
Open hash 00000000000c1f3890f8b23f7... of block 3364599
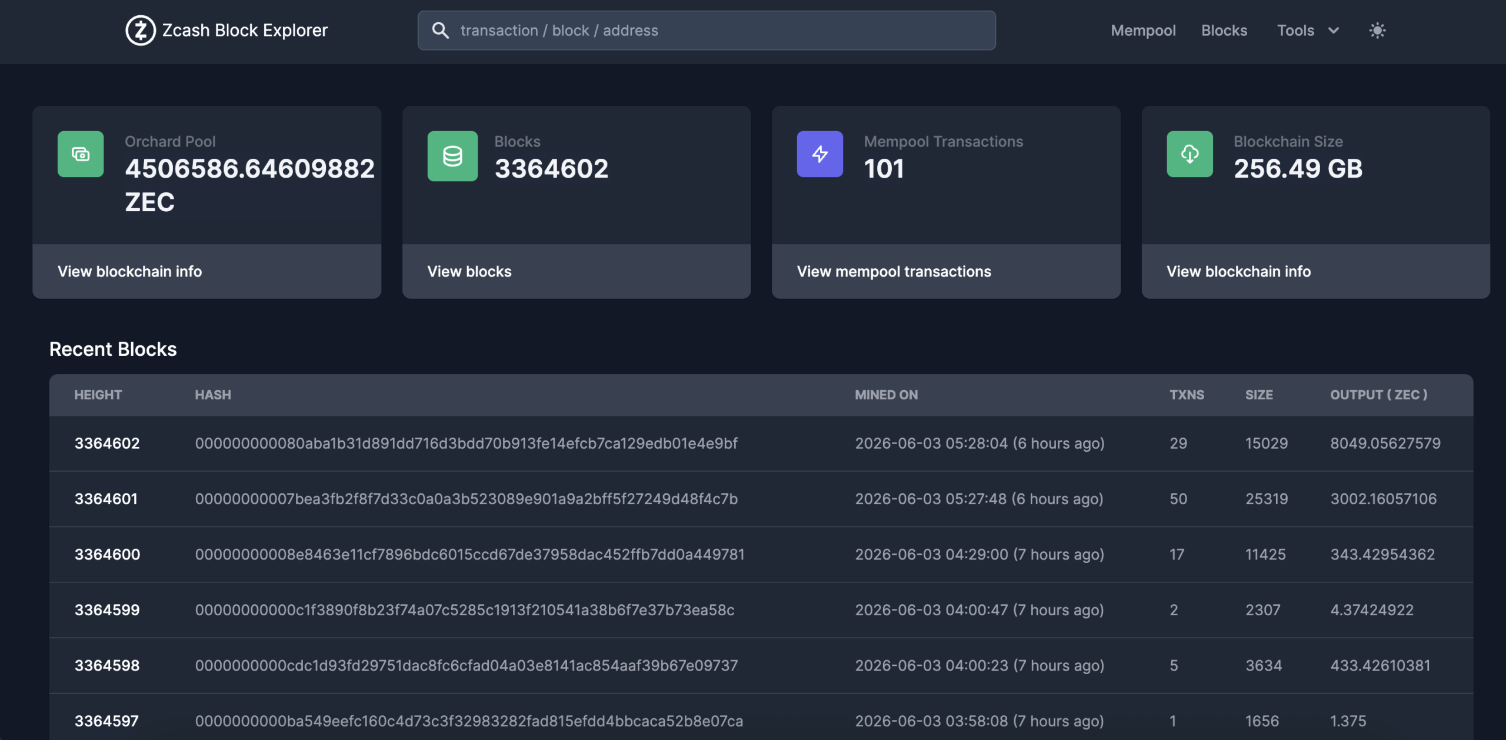tap(465, 610)
